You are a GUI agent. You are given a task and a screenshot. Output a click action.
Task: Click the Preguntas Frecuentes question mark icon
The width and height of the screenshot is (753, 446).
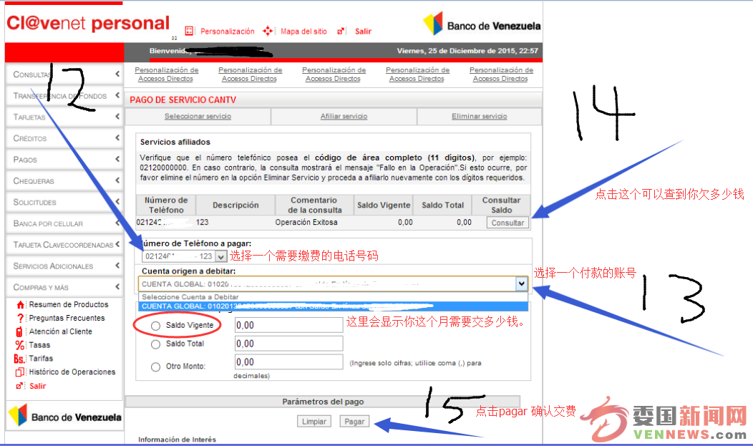tap(20, 319)
